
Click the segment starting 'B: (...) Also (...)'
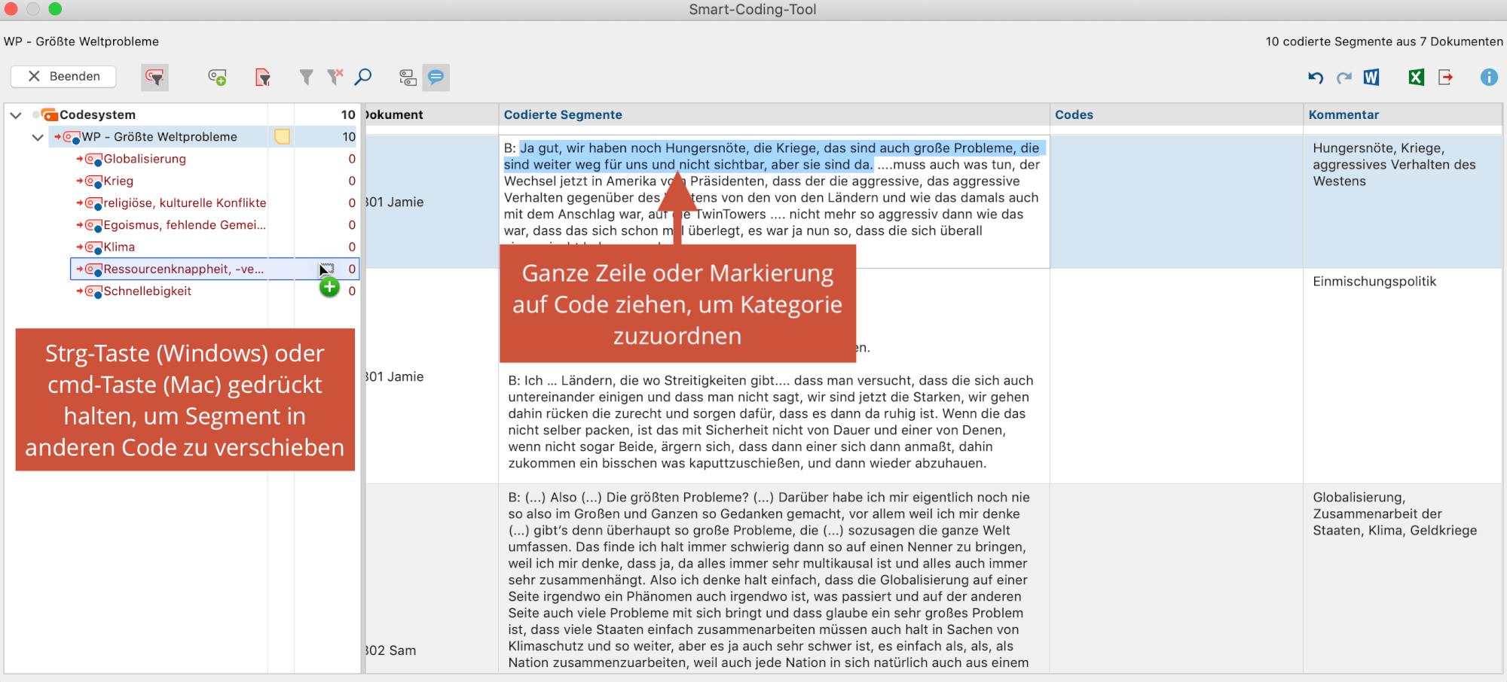(x=769, y=580)
